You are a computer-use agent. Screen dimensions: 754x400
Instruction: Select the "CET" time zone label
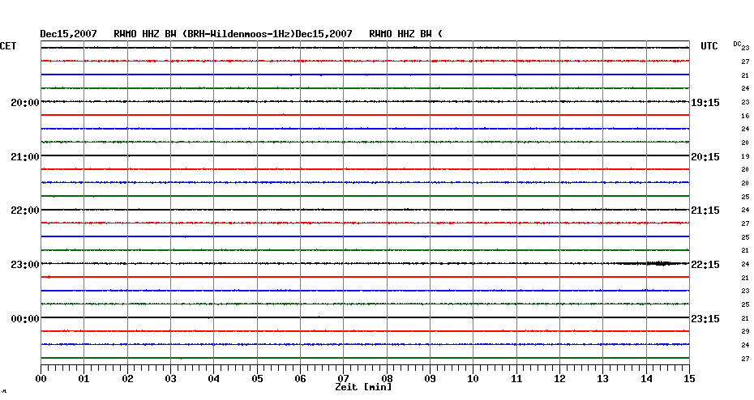click(x=8, y=46)
